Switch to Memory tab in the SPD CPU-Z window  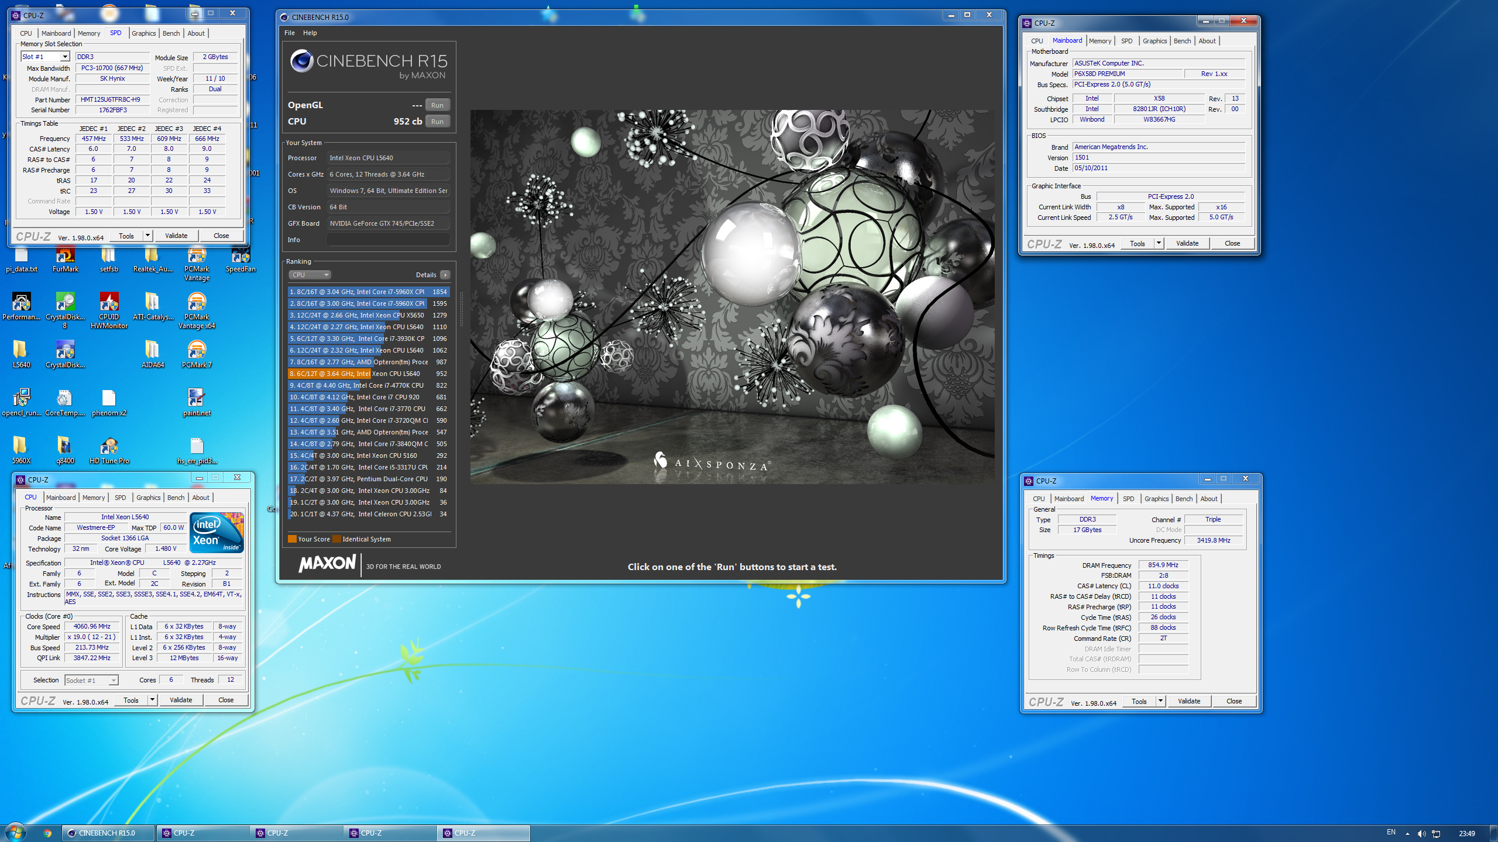click(x=89, y=33)
